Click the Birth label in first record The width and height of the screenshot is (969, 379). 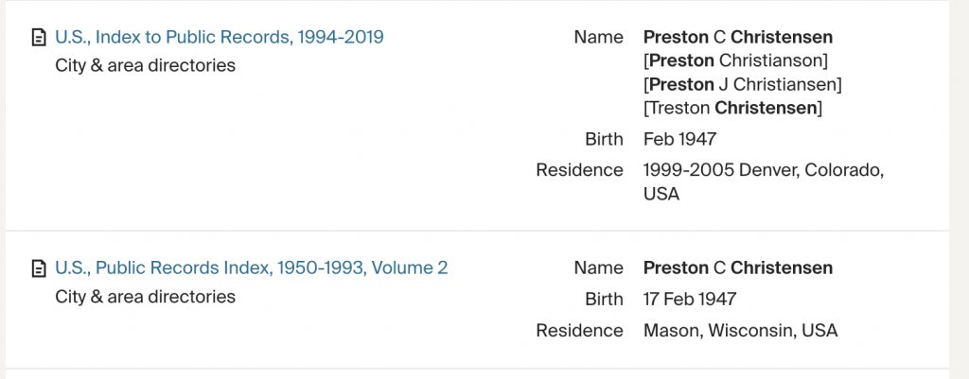click(x=604, y=140)
